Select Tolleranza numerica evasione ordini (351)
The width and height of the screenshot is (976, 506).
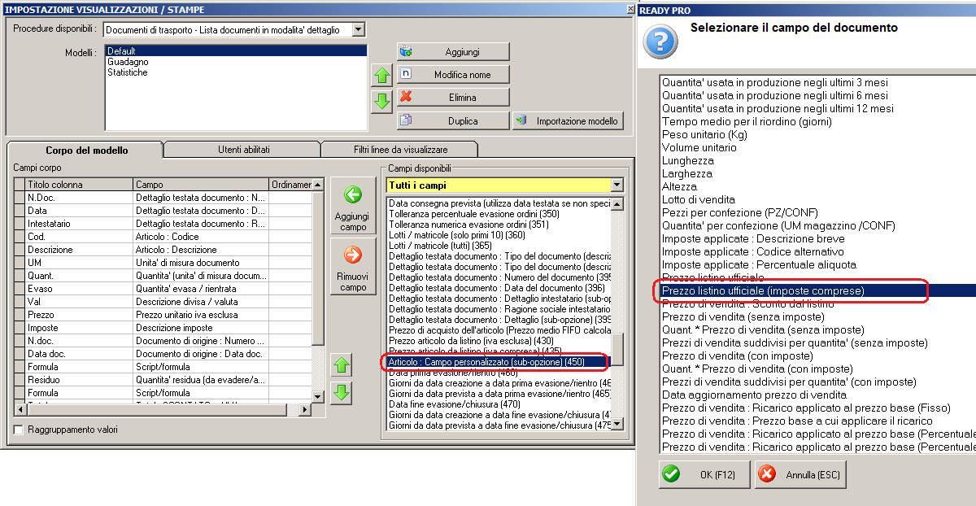[x=498, y=225]
